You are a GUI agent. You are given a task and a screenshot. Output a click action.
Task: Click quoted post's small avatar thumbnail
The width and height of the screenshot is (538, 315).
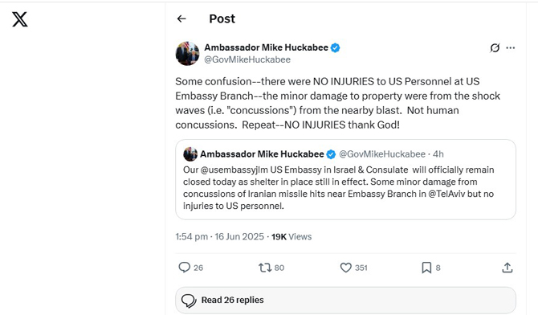(x=190, y=154)
